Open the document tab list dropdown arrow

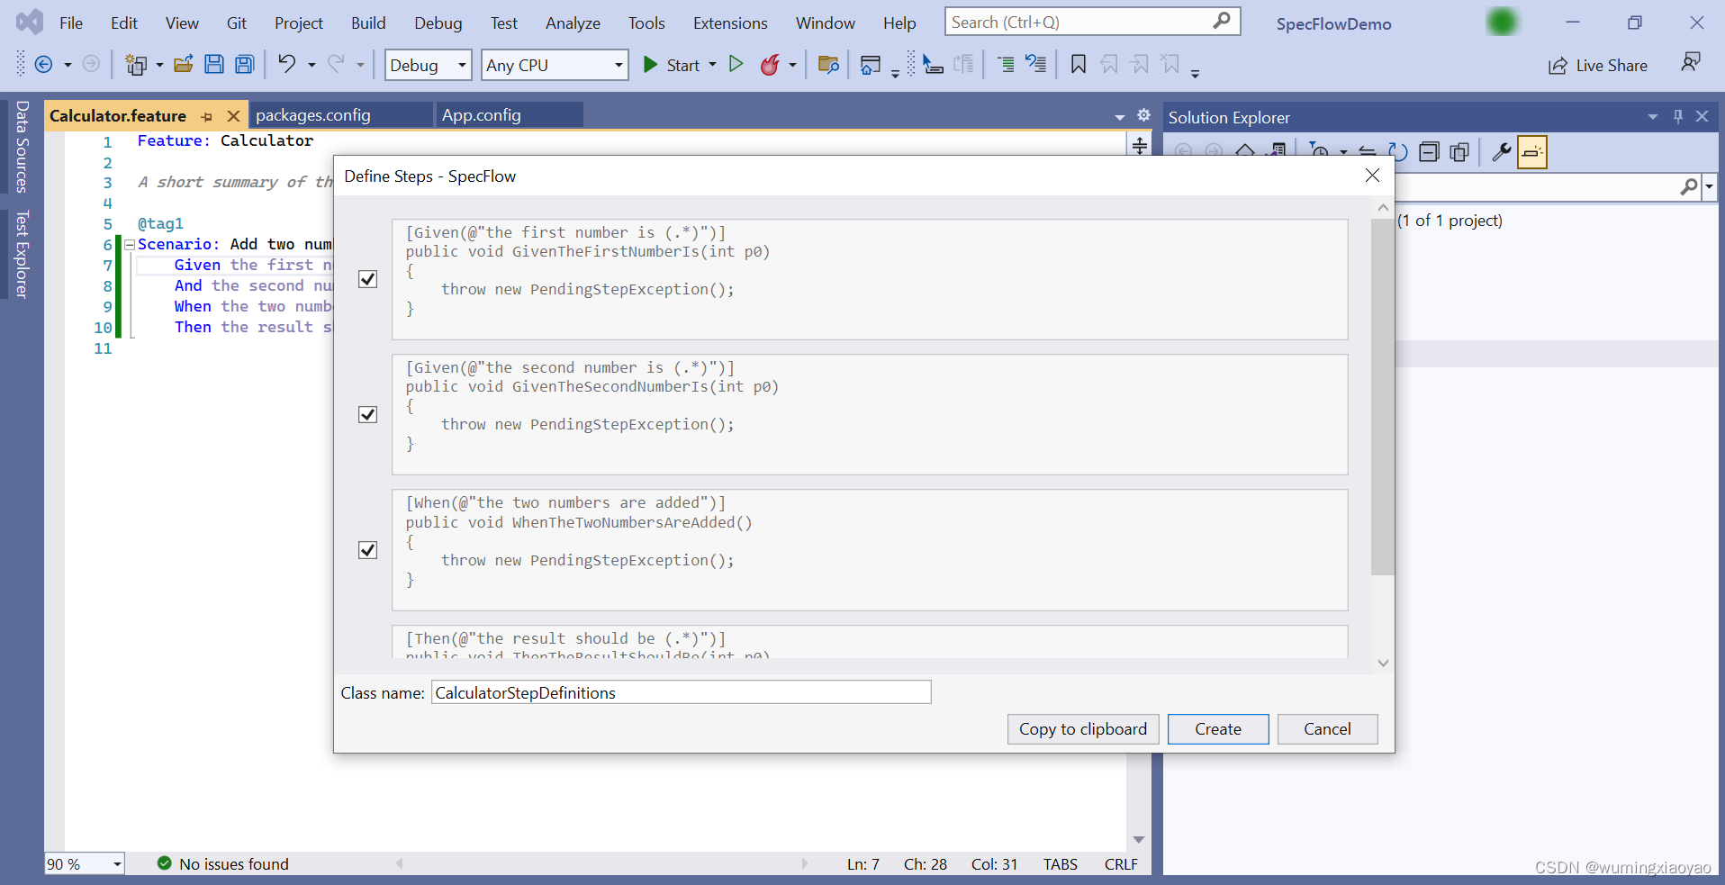pyautogui.click(x=1119, y=117)
